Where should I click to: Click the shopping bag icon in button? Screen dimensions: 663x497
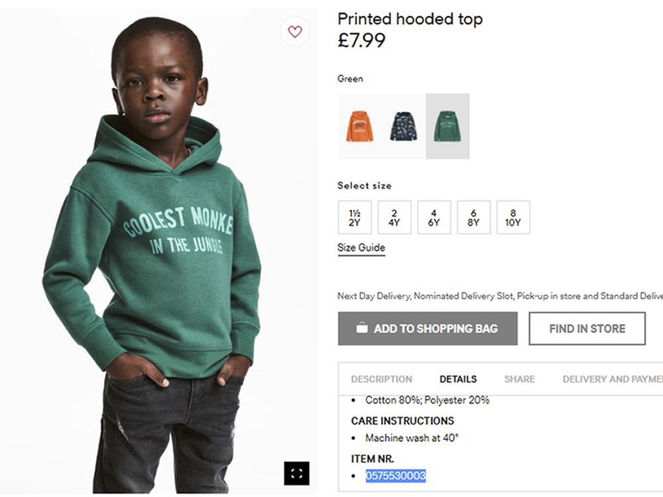tap(361, 328)
